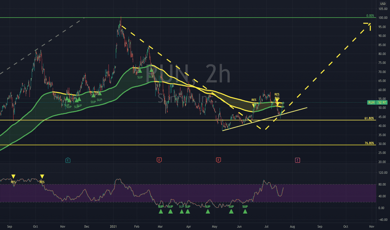Open the red earnings E marker near May
Screen dimensions: 390x230
tap(218, 160)
